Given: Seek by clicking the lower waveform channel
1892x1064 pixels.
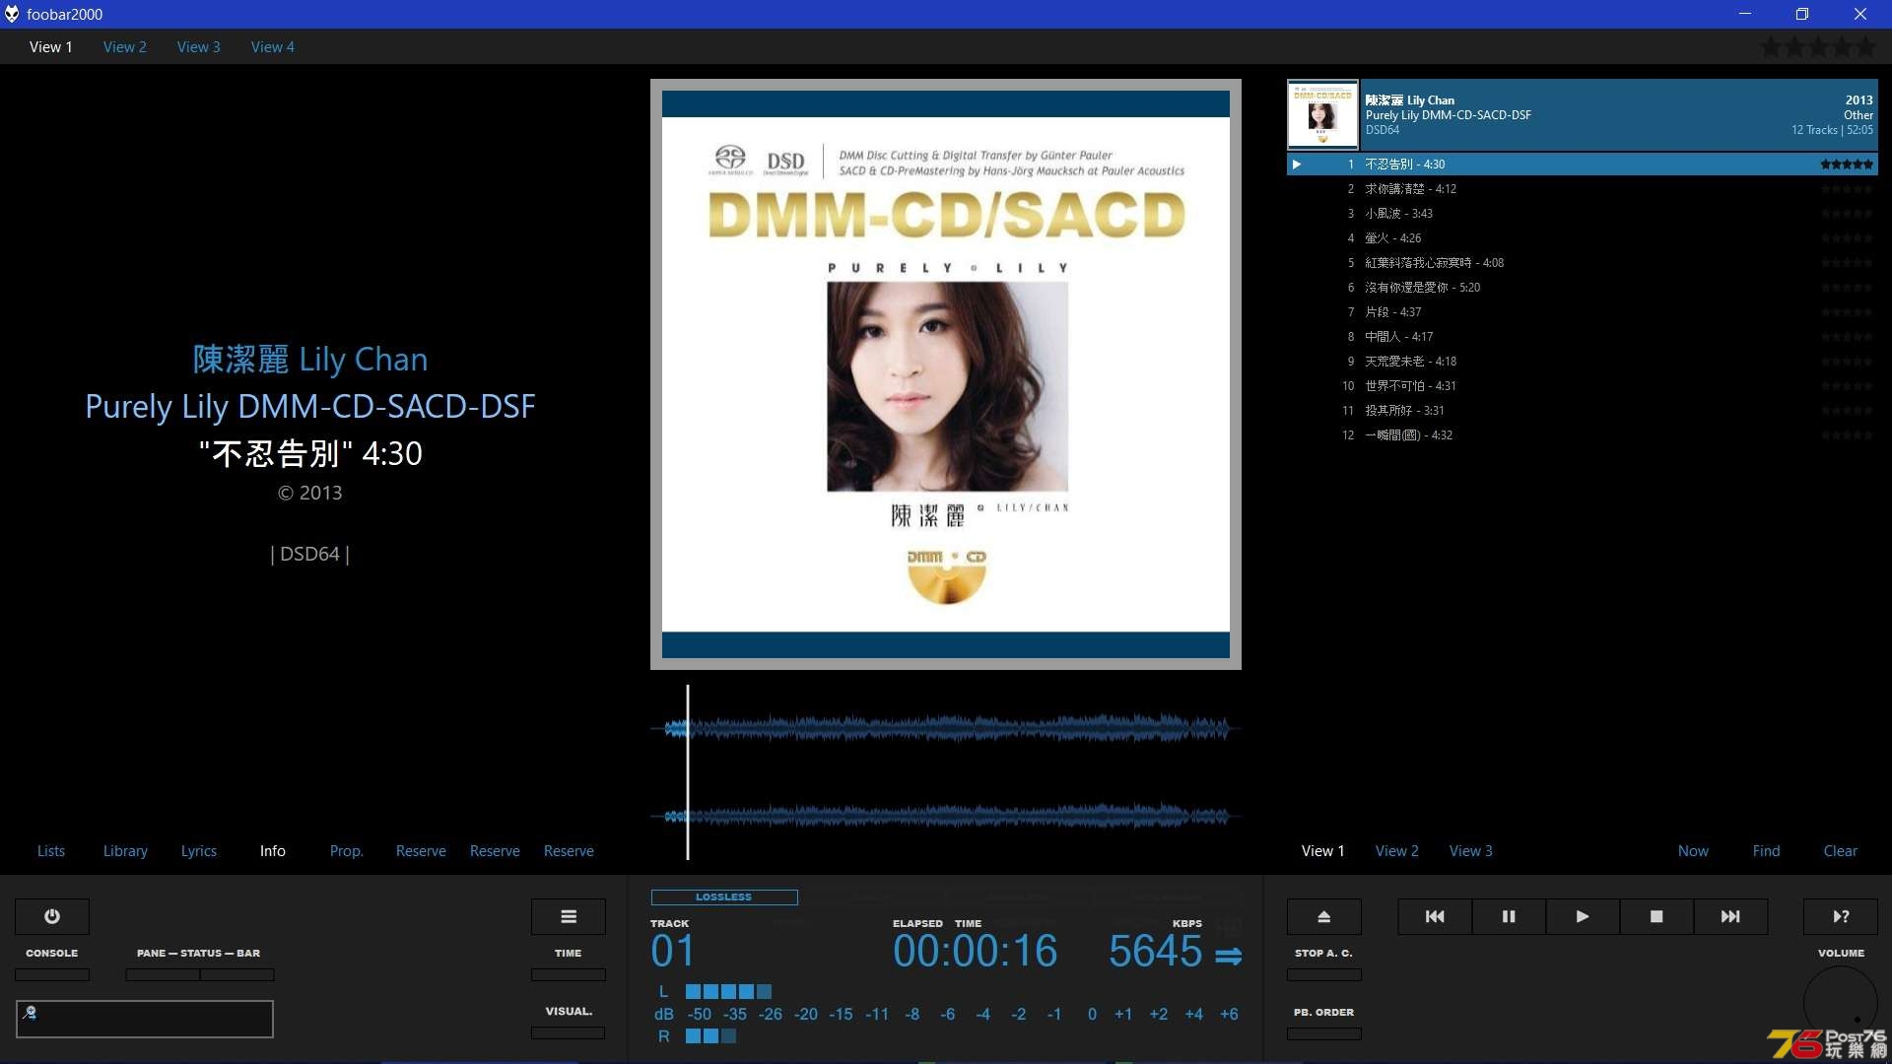Looking at the screenshot, I should 946,816.
